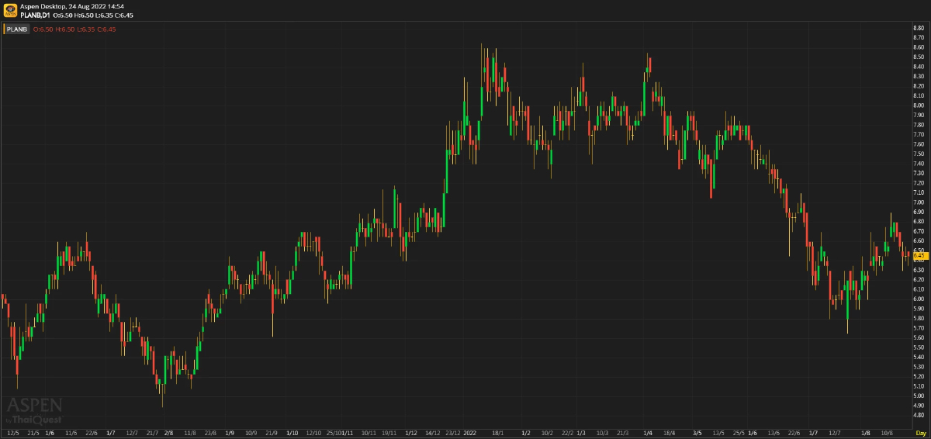
Task: Select the 3/5 date on the time axis
Action: click(x=697, y=433)
